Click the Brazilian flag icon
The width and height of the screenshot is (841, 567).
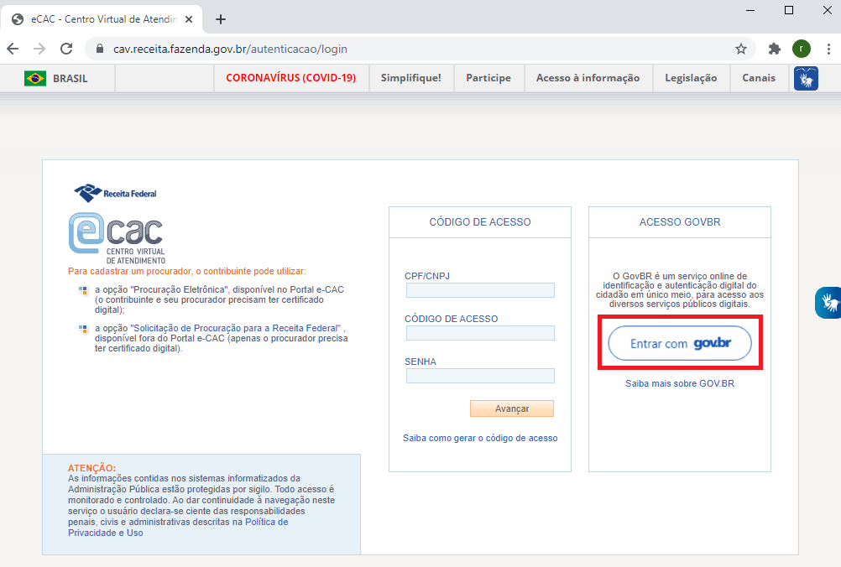(34, 78)
